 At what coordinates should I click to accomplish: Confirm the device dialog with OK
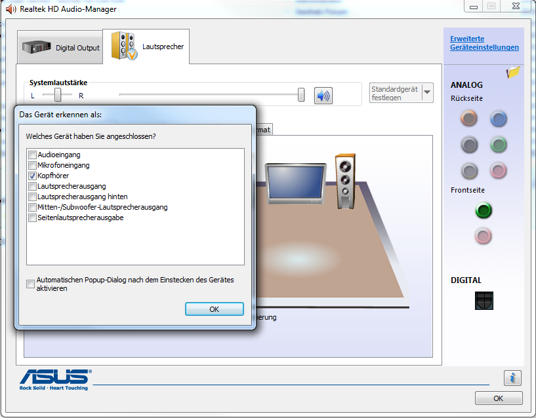[x=215, y=309]
